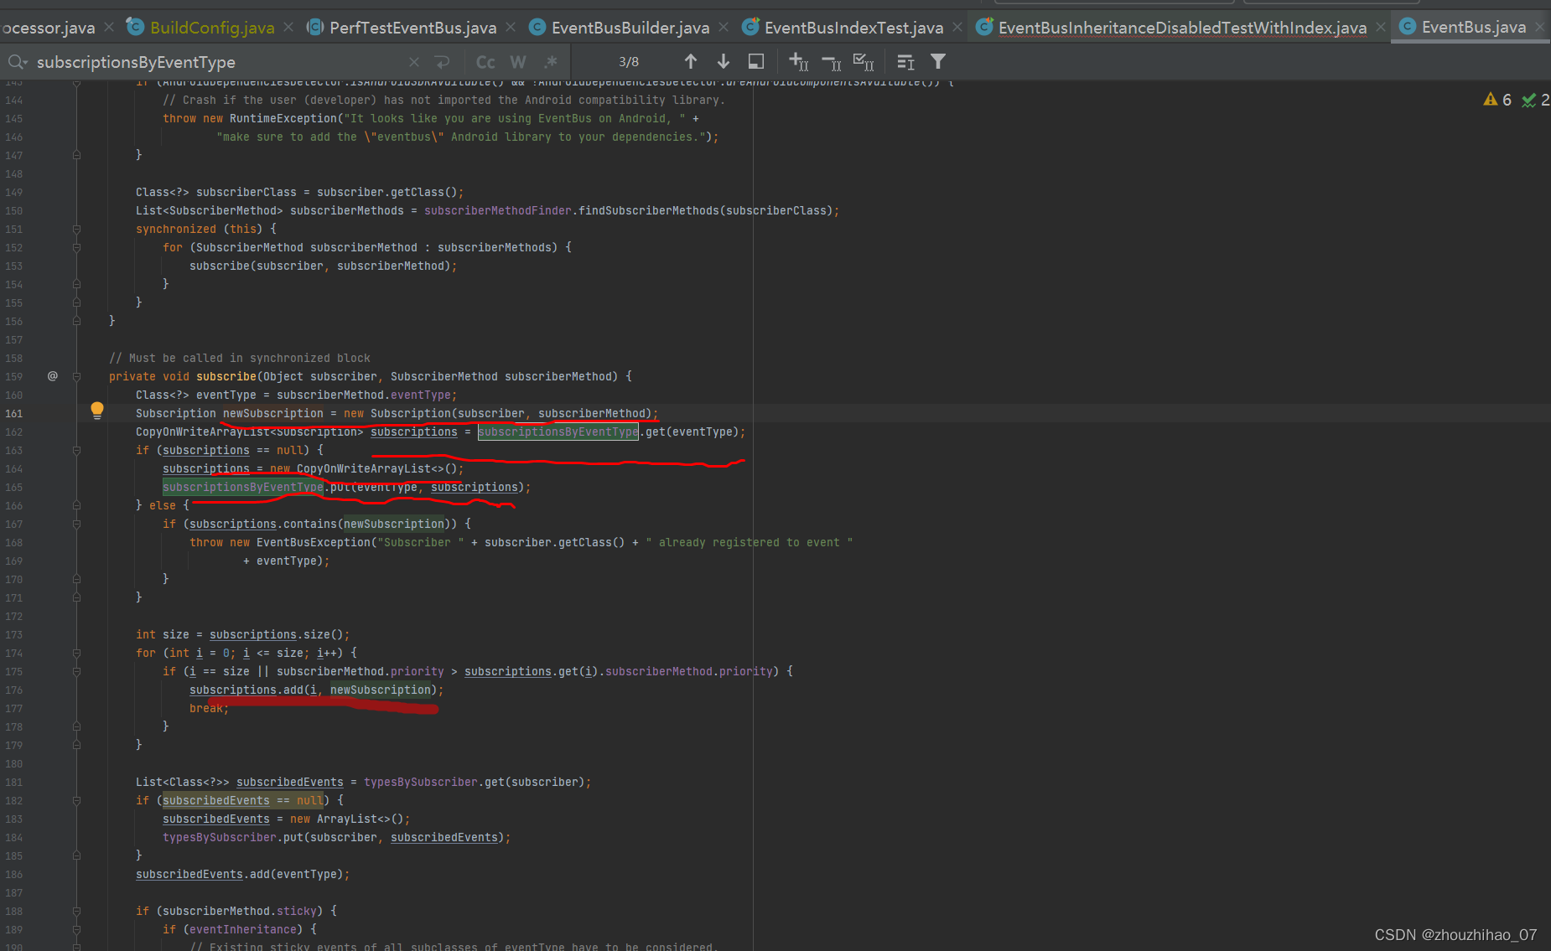The image size is (1551, 951).
Task: Close the BuildConfig.java tab
Action: pos(288,28)
